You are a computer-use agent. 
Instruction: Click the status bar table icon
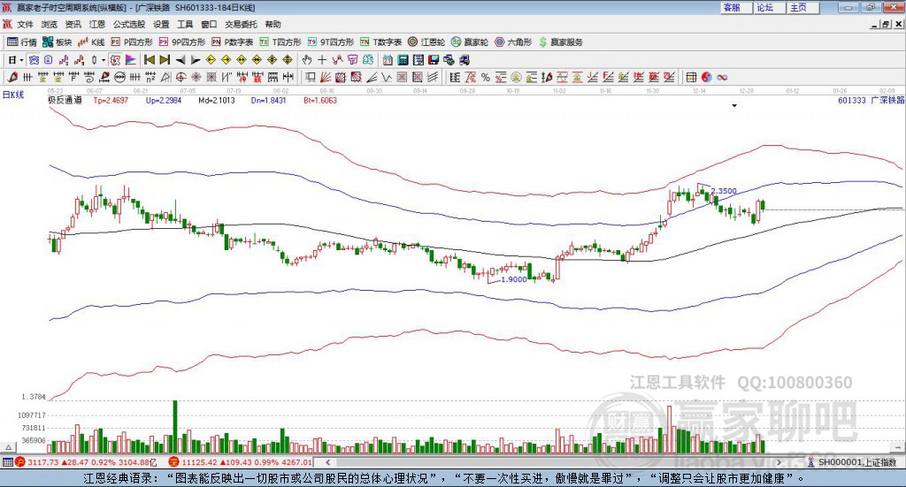pos(7,462)
